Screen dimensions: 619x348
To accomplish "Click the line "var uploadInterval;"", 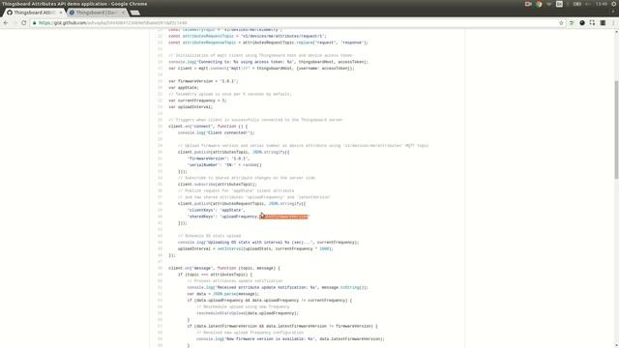I will [191, 107].
